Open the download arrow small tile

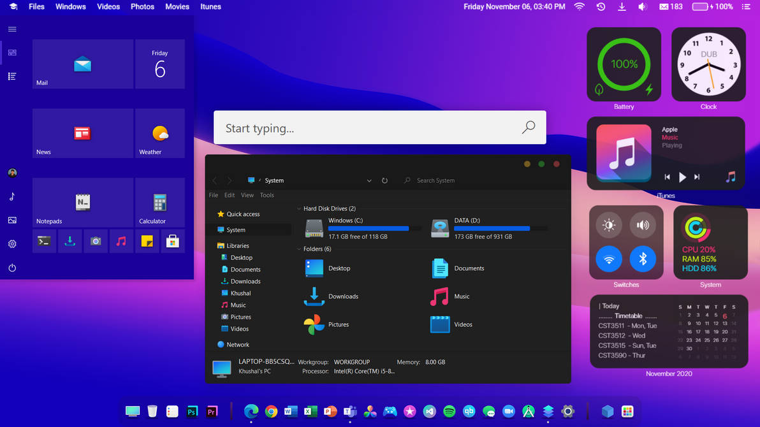pyautogui.click(x=69, y=241)
